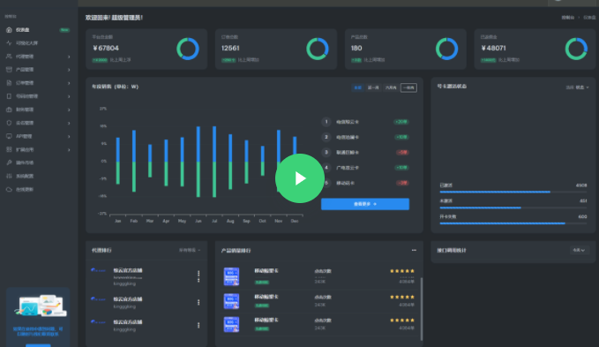
Task: Open kebab menu of third 代理排行 row
Action: coord(198,325)
